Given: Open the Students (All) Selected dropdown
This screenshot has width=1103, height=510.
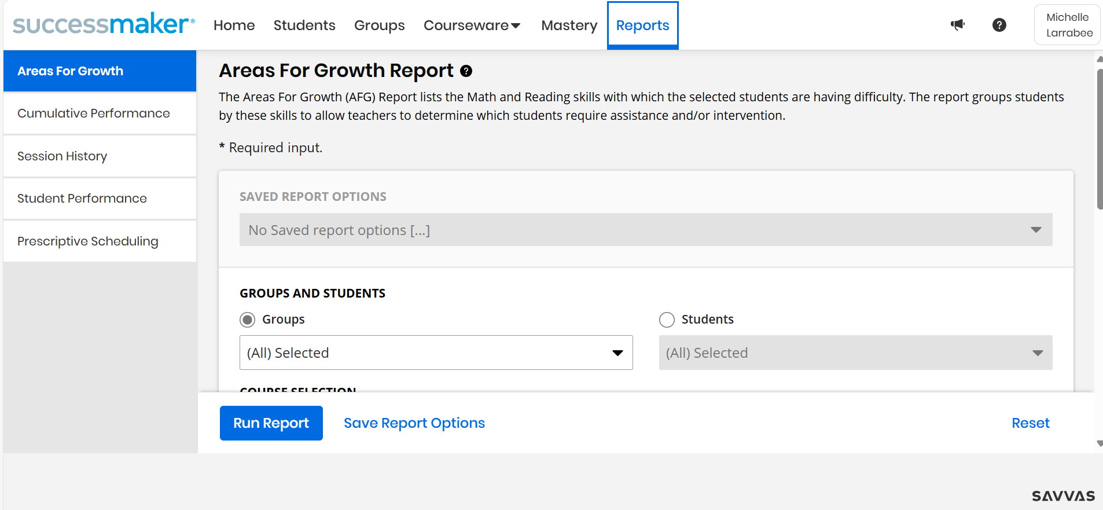Looking at the screenshot, I should [x=855, y=353].
